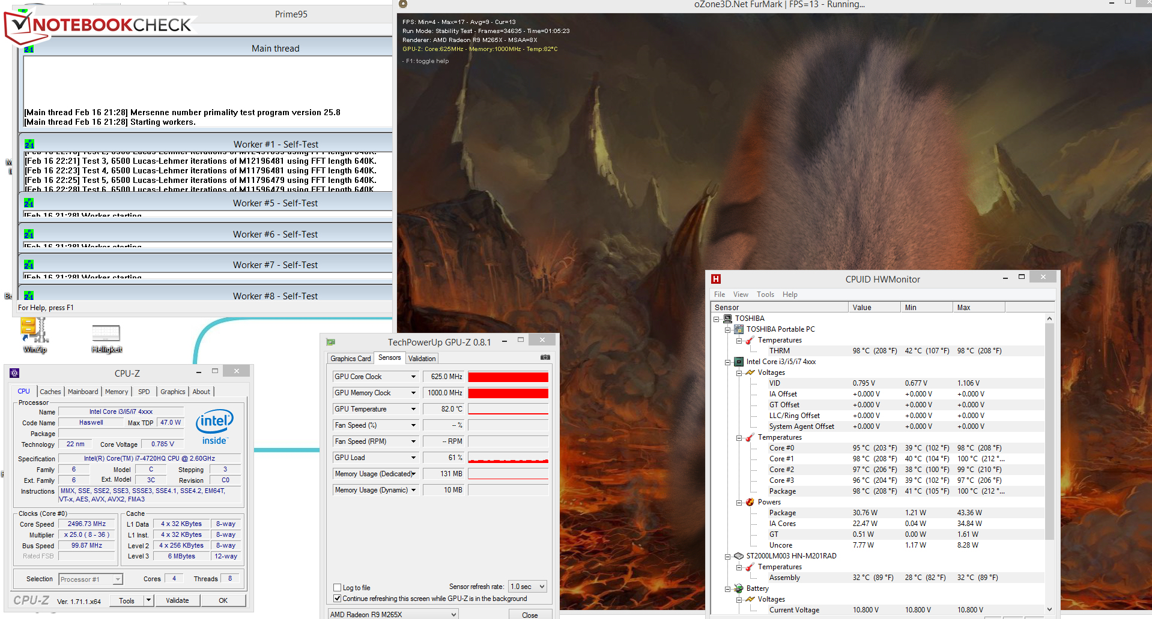Open the GPU Temperature sensor dropdown
Image resolution: width=1152 pixels, height=619 pixels.
(413, 409)
